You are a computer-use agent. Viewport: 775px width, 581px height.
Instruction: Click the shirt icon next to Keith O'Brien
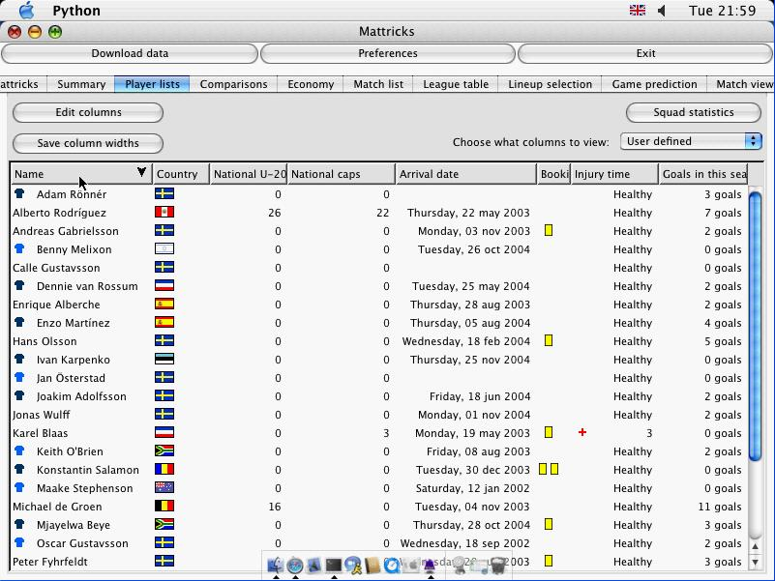(19, 450)
